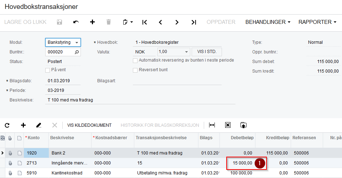
Task: Click the save disk icon in toolbar
Action: (x=59, y=22)
